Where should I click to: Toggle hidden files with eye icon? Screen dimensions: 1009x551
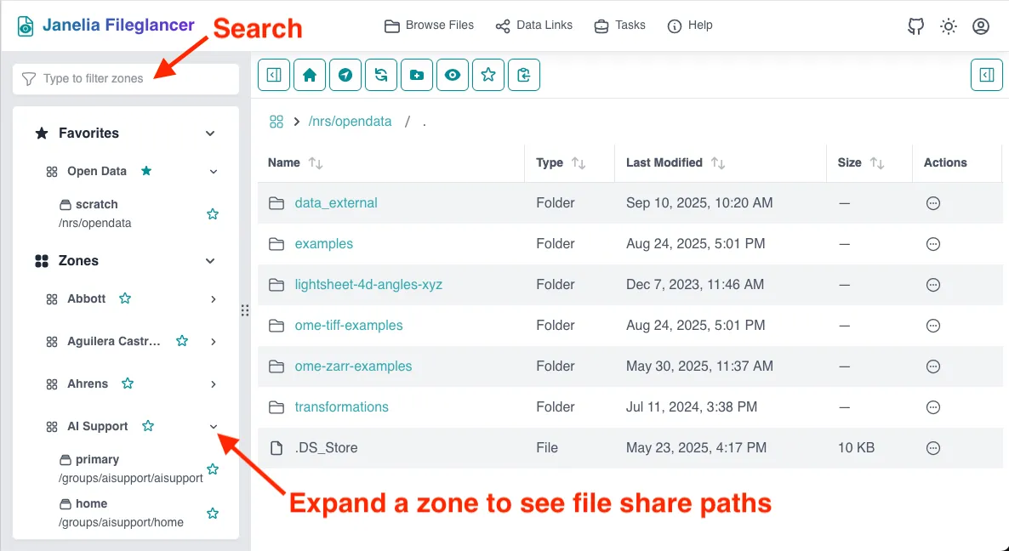click(x=453, y=75)
